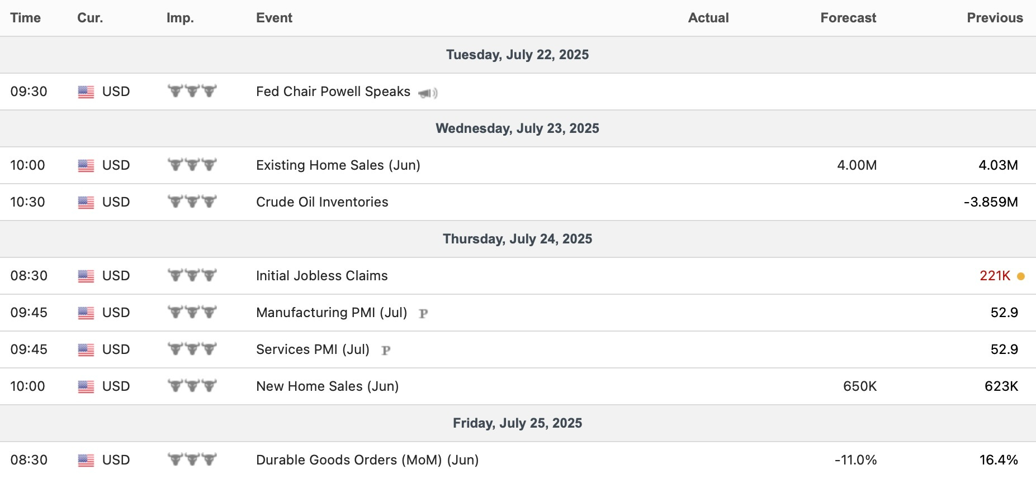The image size is (1036, 479).
Task: Click US flag on Durable Goods Orders row
Action: tap(86, 461)
